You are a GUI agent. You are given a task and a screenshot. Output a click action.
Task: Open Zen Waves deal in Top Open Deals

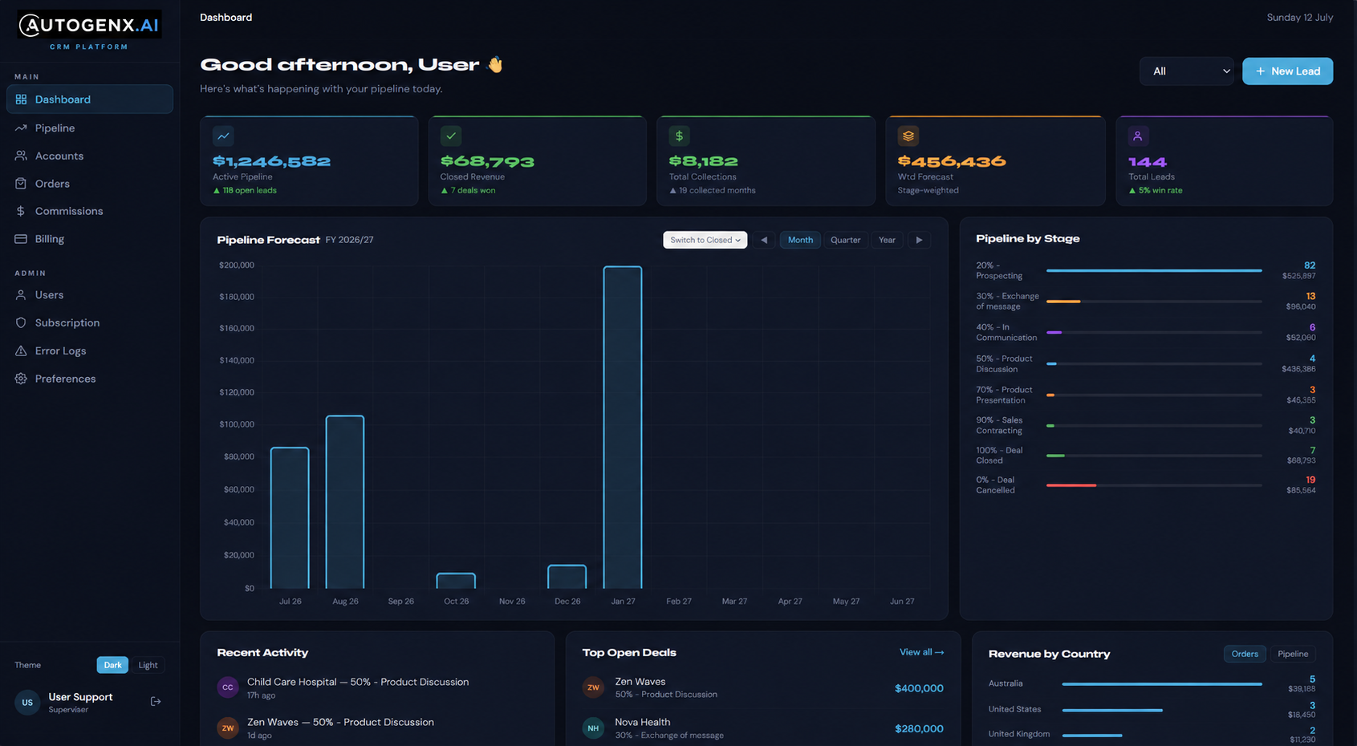tap(762, 687)
